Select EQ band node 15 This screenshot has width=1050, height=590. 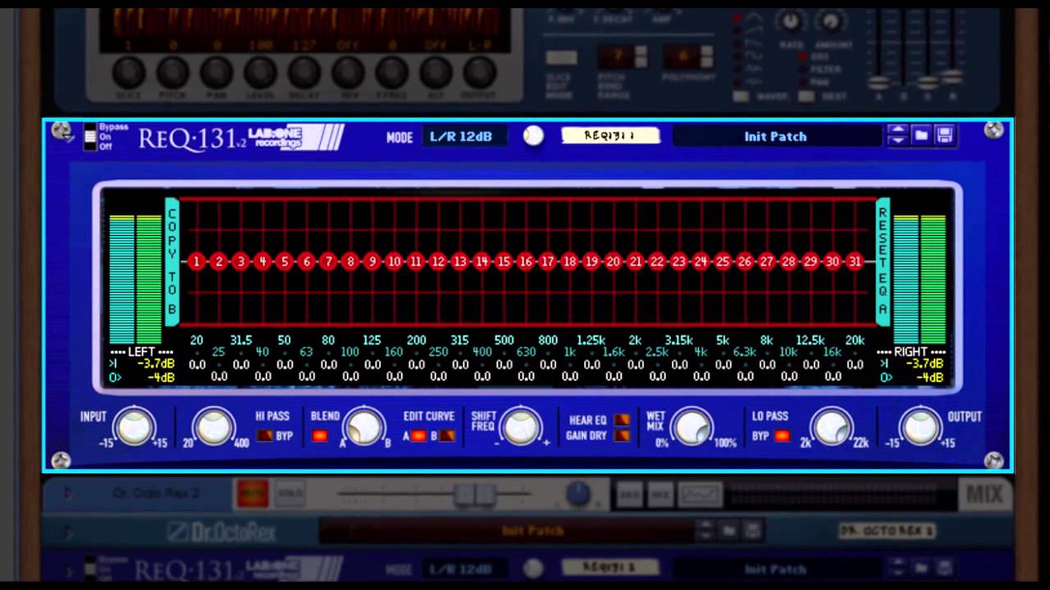click(x=504, y=261)
